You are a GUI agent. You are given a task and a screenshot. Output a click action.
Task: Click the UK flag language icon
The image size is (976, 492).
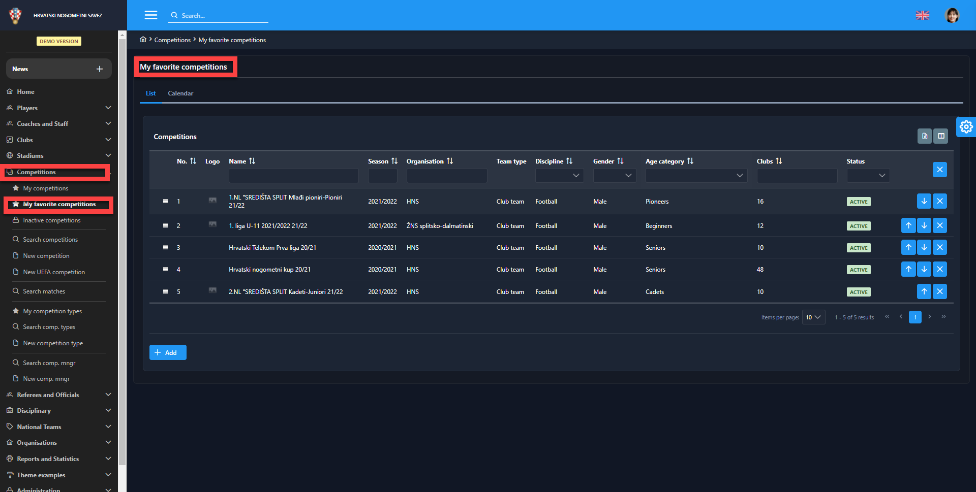coord(922,15)
